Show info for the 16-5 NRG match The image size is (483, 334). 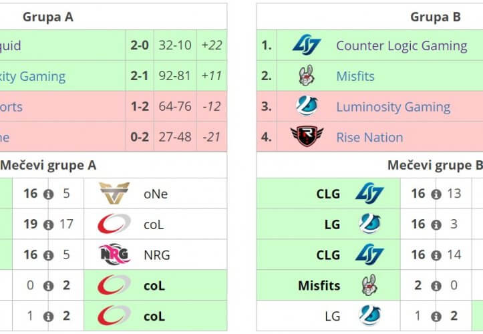(x=48, y=255)
